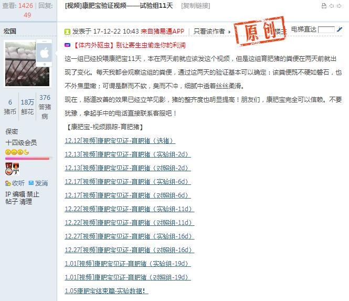Click the [复制链接] copy link button
Screen dimensions: 349x301
click(196, 6)
